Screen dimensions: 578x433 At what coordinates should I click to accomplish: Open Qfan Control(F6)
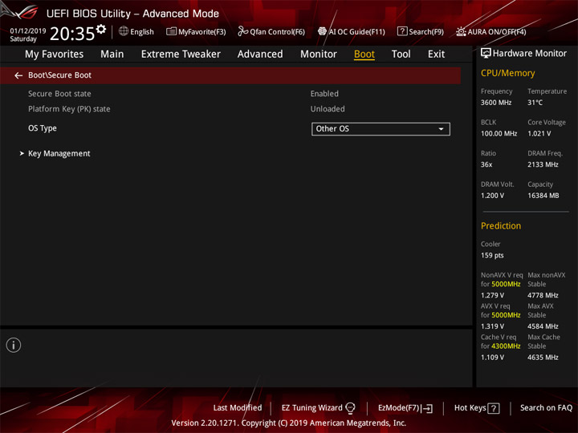tap(271, 31)
